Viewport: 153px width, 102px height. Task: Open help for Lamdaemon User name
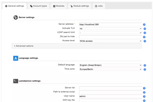click(144, 96)
